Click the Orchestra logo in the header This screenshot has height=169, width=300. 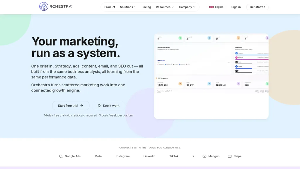pyautogui.click(x=55, y=6)
